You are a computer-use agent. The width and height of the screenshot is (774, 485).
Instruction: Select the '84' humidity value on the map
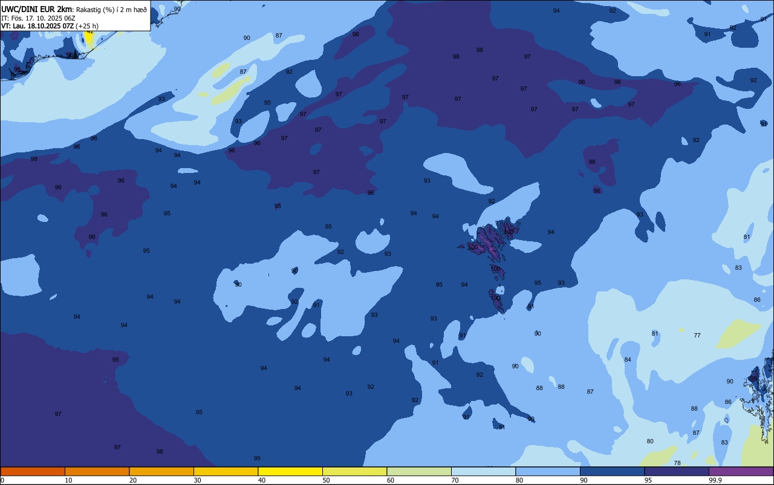(628, 359)
